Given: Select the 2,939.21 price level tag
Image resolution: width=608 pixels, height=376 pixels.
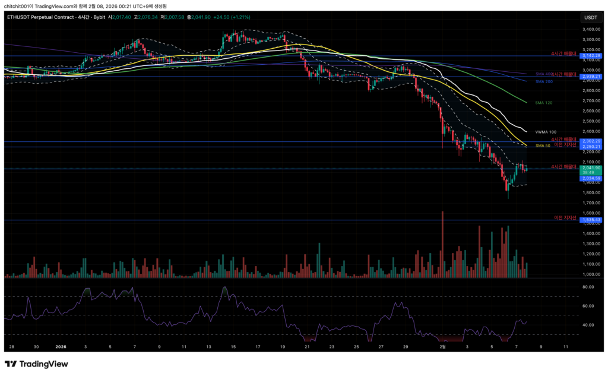Looking at the screenshot, I should [591, 77].
